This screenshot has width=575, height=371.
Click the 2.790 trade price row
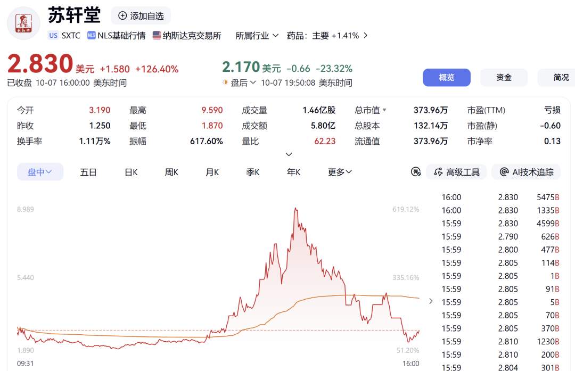[500, 237]
